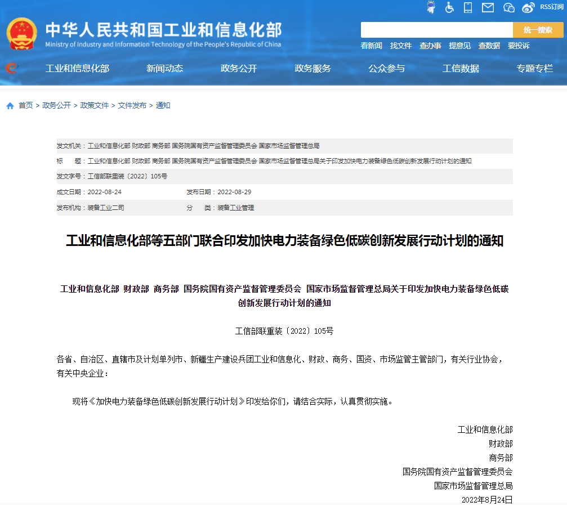The image size is (567, 506).
Task: Click the ministry title 中华人民共和国工业和信息化部
Action: [x=163, y=30]
